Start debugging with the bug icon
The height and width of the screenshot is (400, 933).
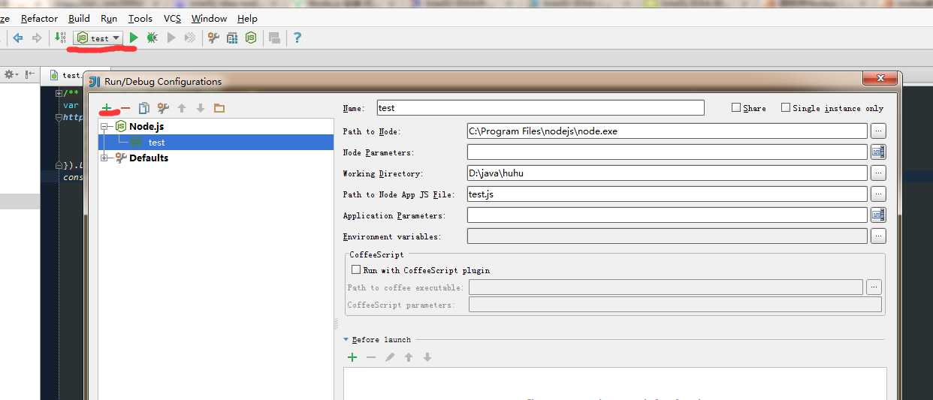(152, 38)
